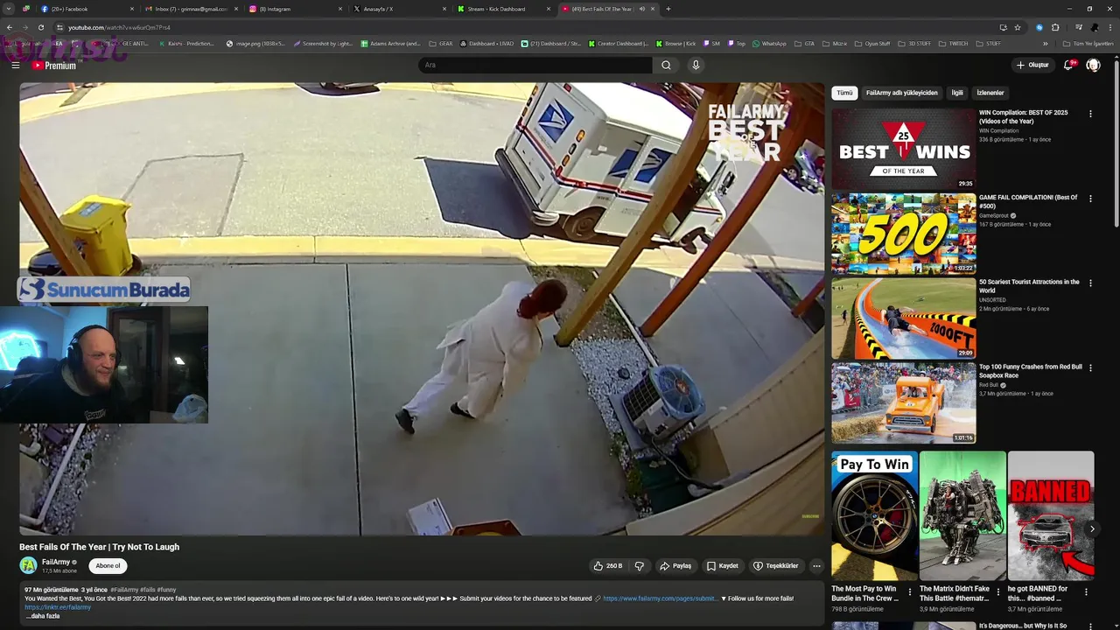This screenshot has width=1120, height=630.
Task: Mute the YouTube tab audio icon
Action: point(642,9)
